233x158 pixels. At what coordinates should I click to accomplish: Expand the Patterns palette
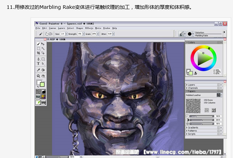click(x=186, y=131)
